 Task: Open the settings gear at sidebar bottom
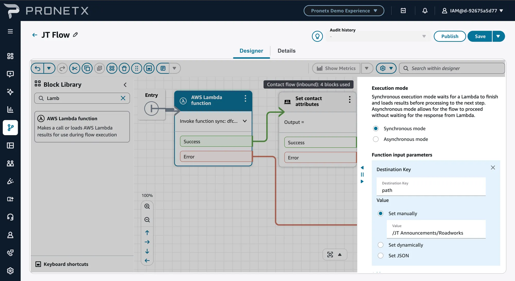[x=10, y=271]
